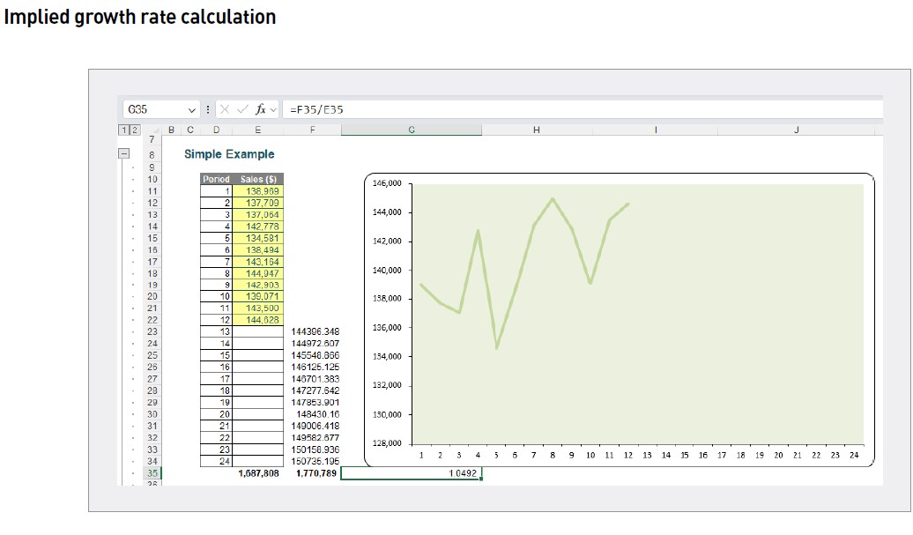Select row 35 by clicking its header

click(151, 472)
